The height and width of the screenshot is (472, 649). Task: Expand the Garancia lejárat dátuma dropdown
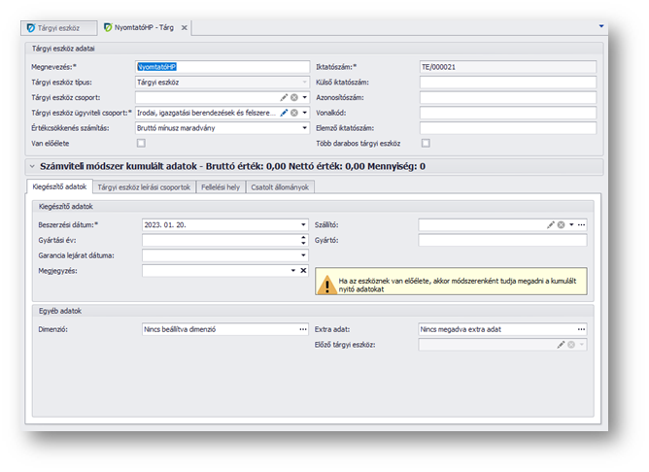pyautogui.click(x=303, y=255)
